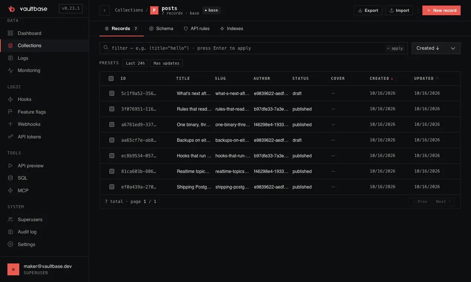Check the row for record 5c1f9a52
Screen dimensions: 471x282
click(112, 94)
